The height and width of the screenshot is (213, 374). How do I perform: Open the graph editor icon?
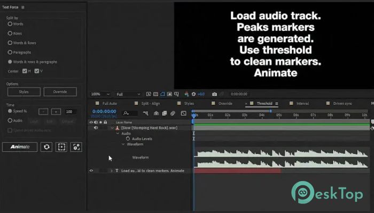183,113
